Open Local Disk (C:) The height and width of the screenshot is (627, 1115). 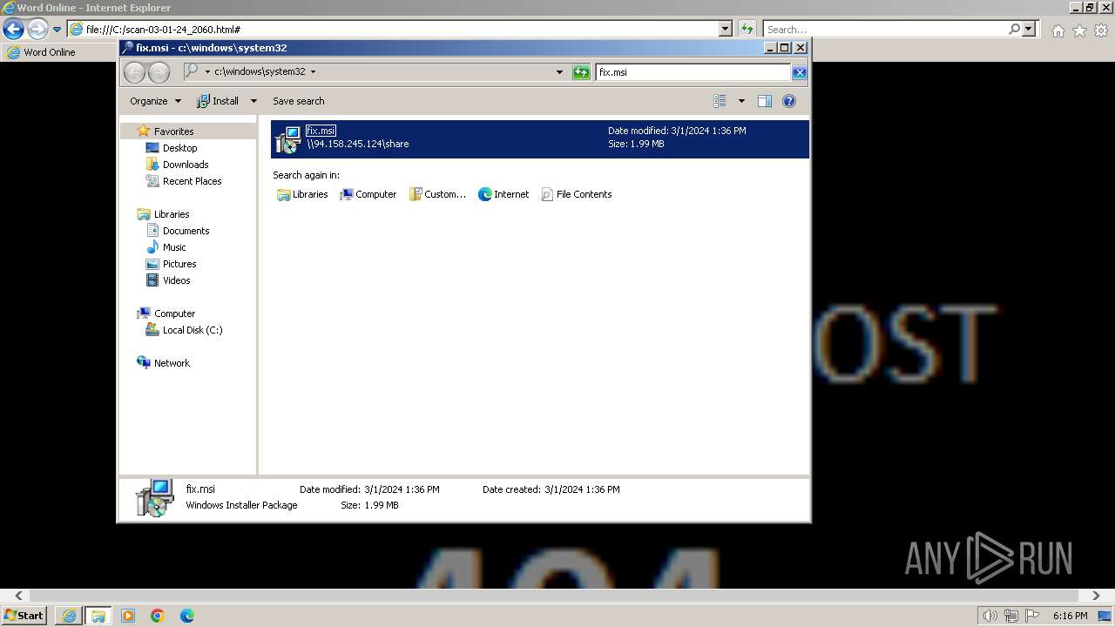tap(192, 330)
